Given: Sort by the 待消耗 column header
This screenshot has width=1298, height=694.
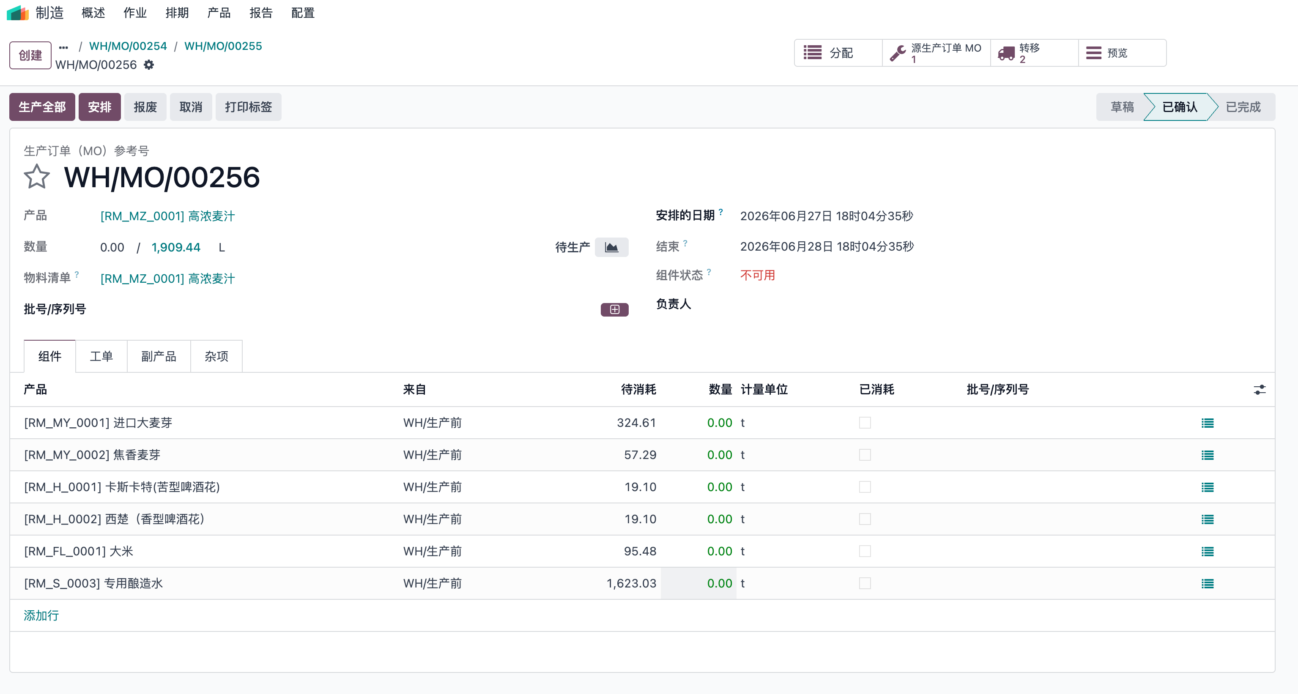Looking at the screenshot, I should point(638,389).
